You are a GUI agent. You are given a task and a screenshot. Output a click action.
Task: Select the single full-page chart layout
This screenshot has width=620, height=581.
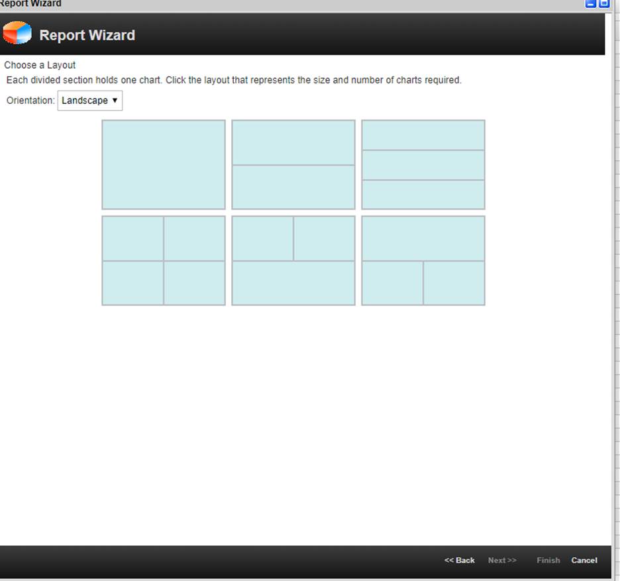pos(164,165)
